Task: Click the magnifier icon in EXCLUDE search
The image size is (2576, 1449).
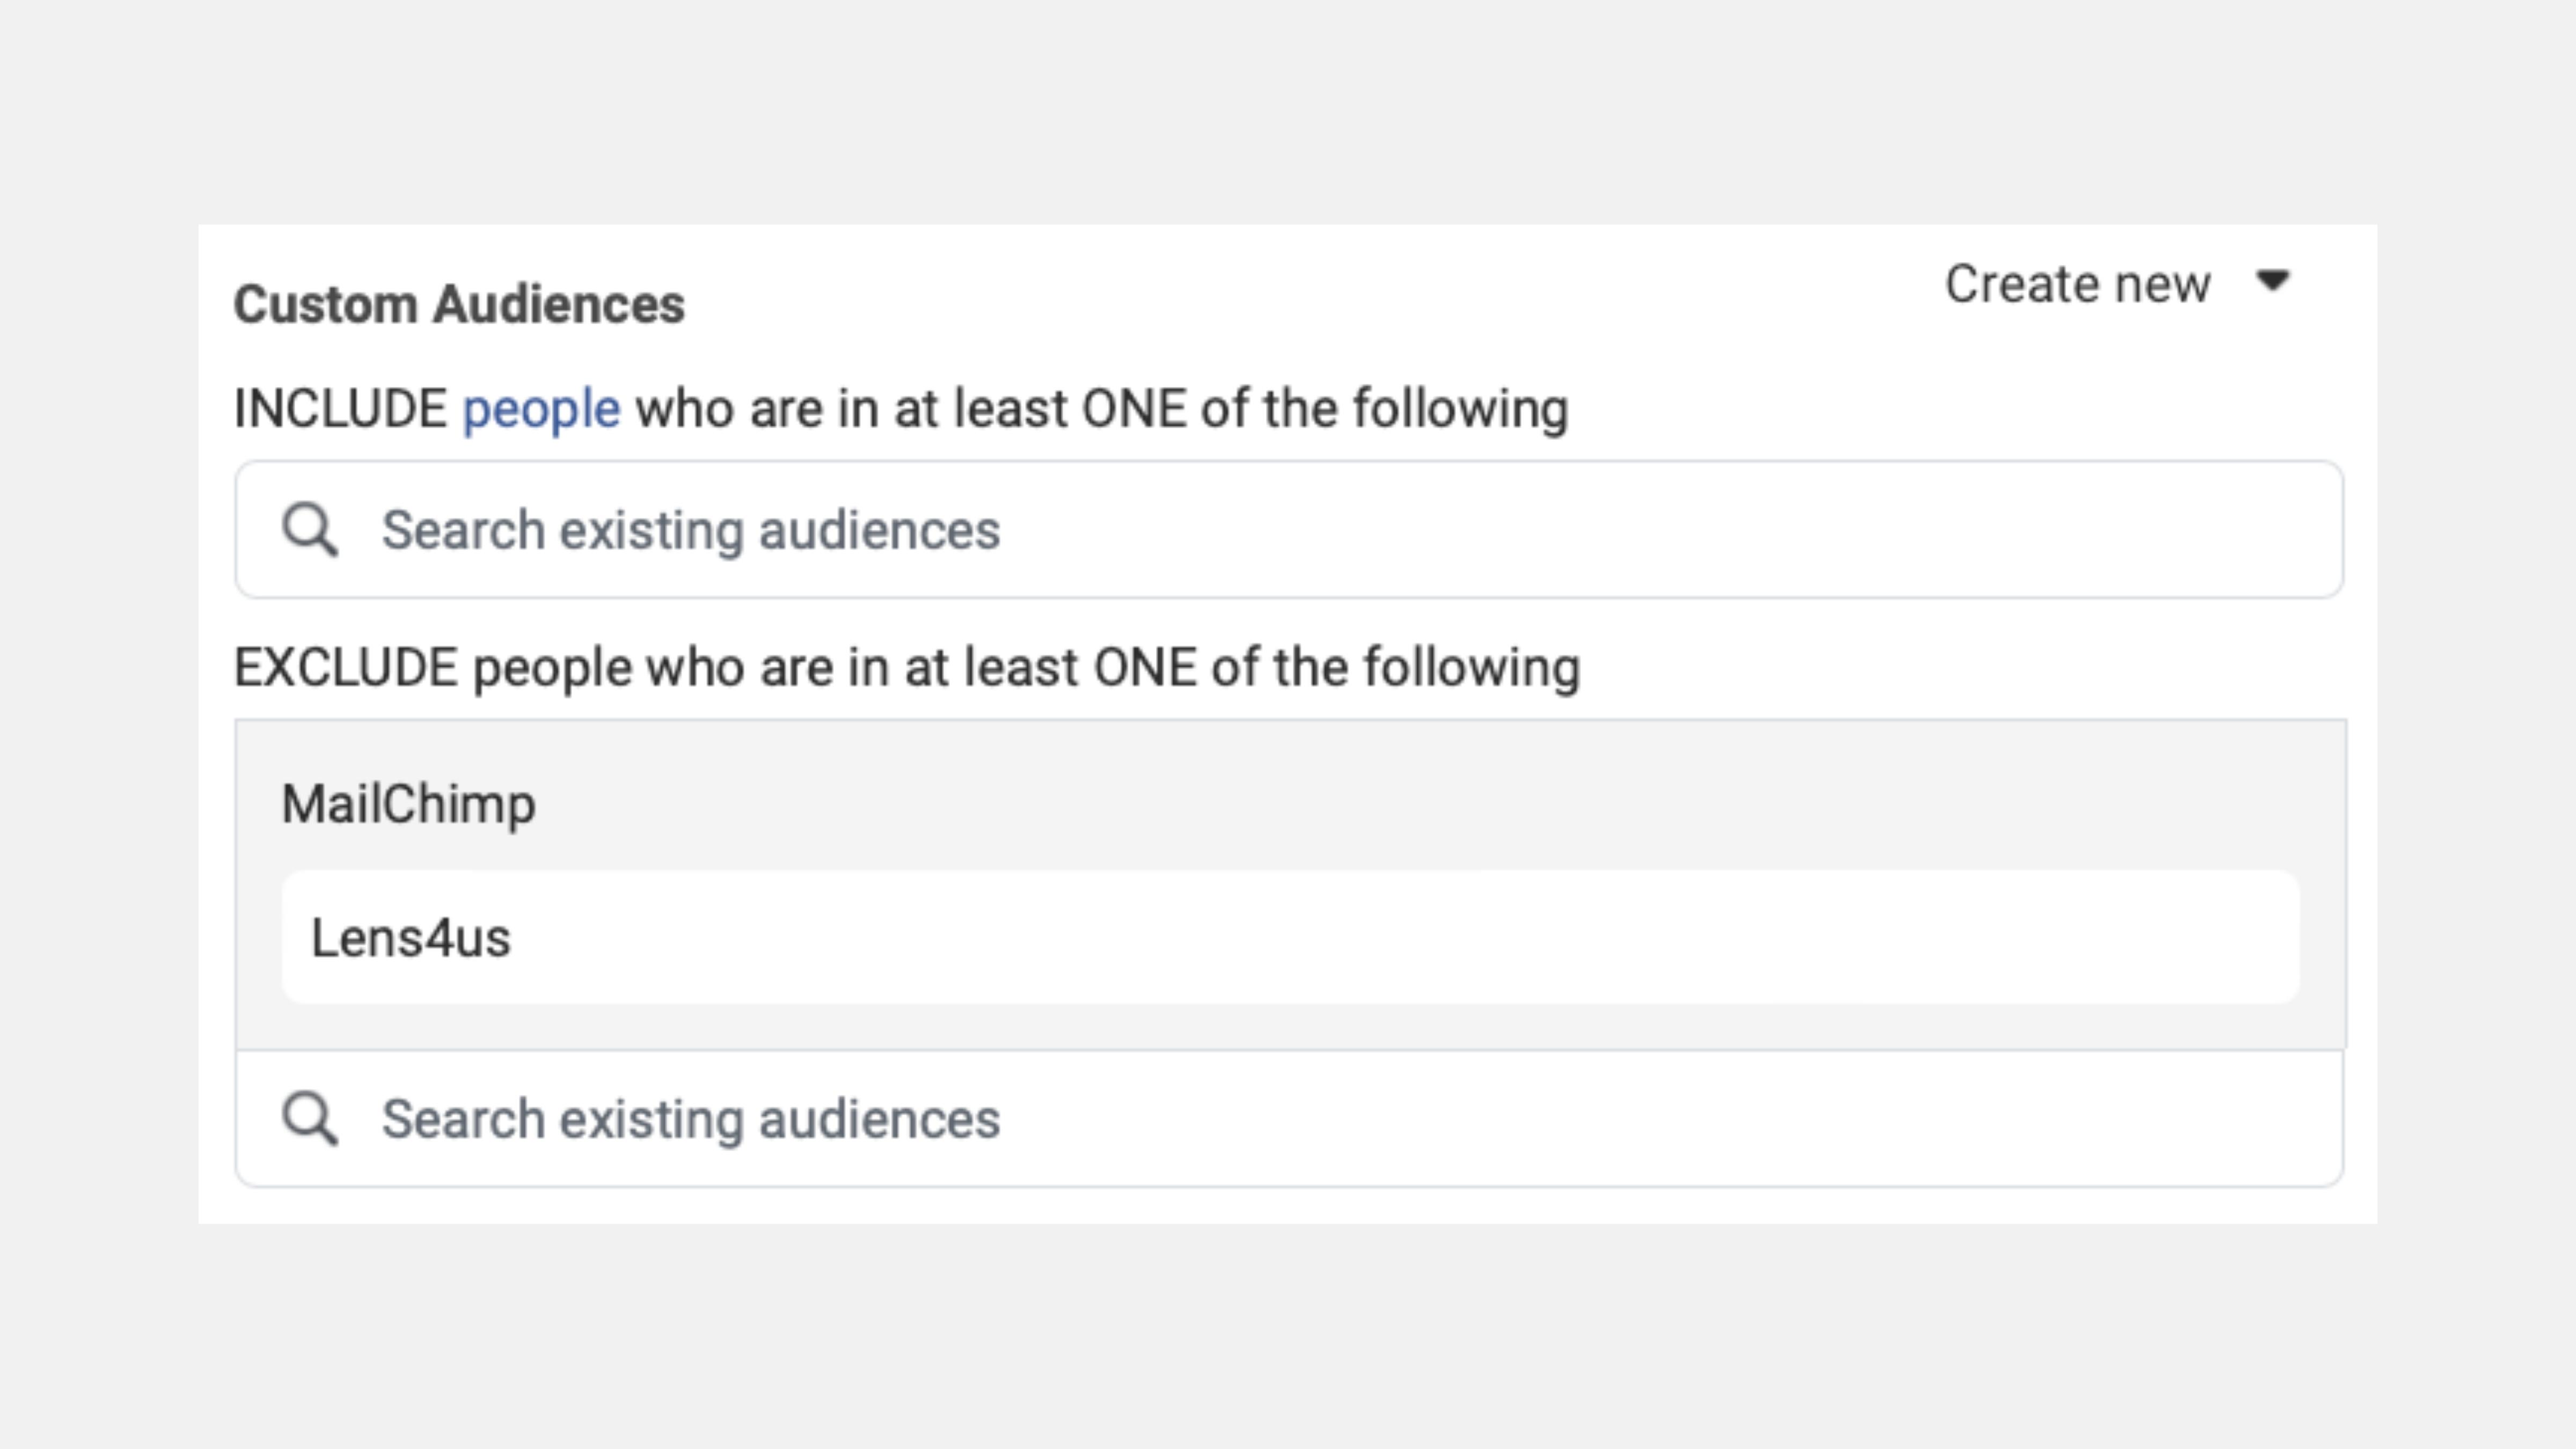Action: (x=309, y=1118)
